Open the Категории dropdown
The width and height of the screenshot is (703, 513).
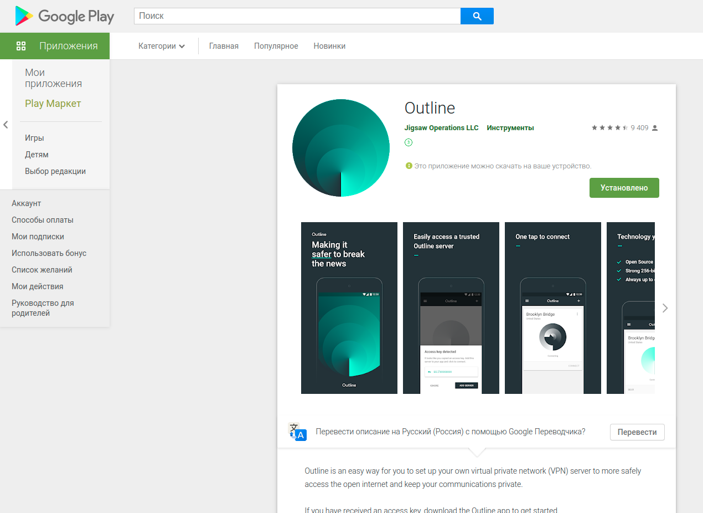(162, 46)
